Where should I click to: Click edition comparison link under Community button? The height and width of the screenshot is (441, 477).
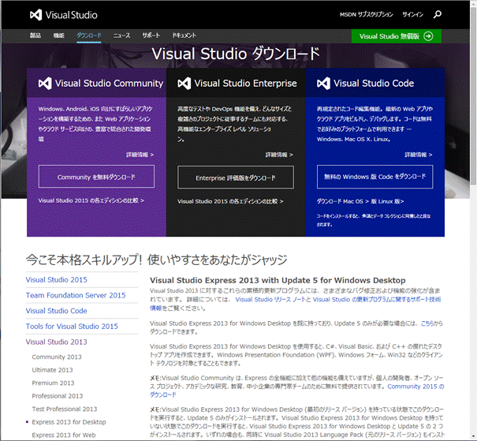[91, 200]
